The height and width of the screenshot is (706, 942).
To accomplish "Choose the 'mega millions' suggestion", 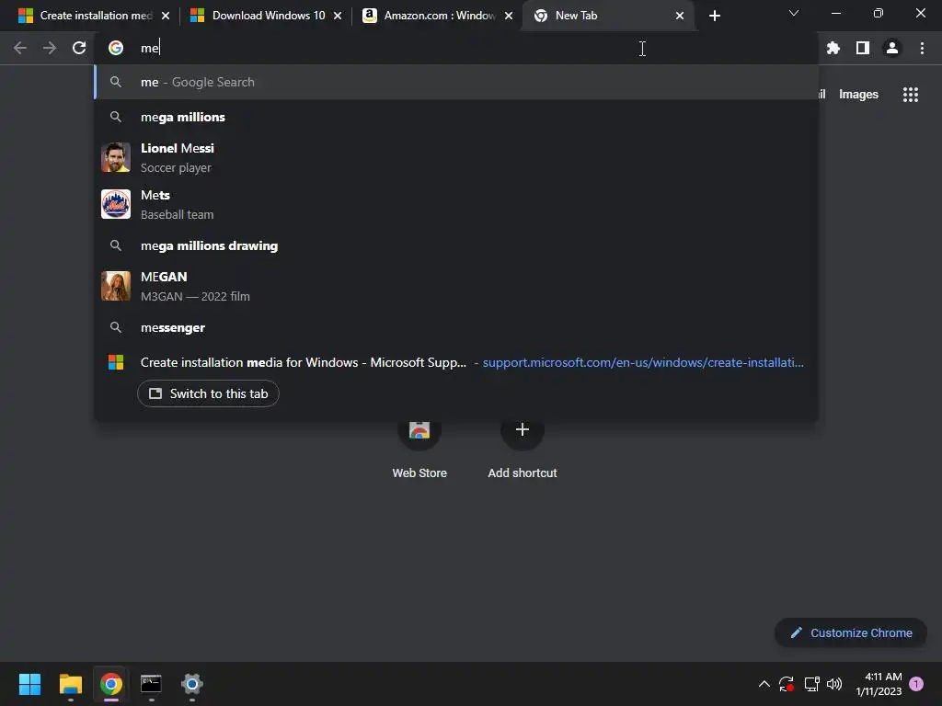I will pyautogui.click(x=456, y=117).
